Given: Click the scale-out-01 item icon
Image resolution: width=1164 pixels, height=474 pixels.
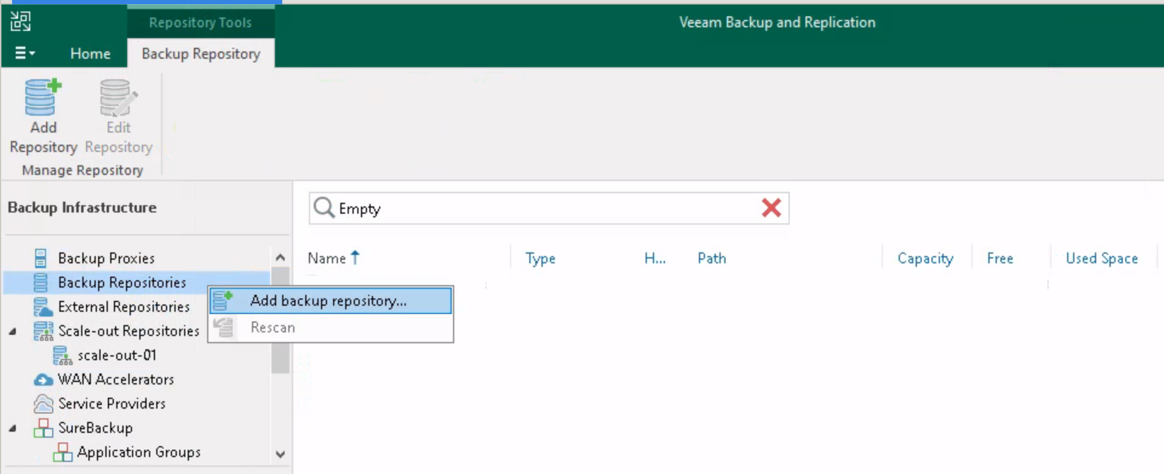Looking at the screenshot, I should click(62, 355).
